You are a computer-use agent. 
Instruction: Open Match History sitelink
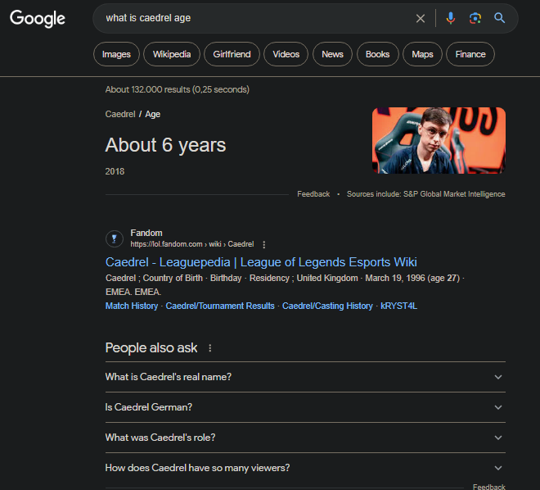tap(132, 306)
